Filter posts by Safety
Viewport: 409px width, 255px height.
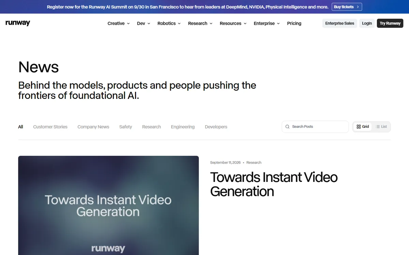coord(125,127)
